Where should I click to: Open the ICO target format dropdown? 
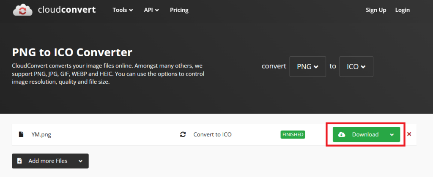click(x=356, y=67)
